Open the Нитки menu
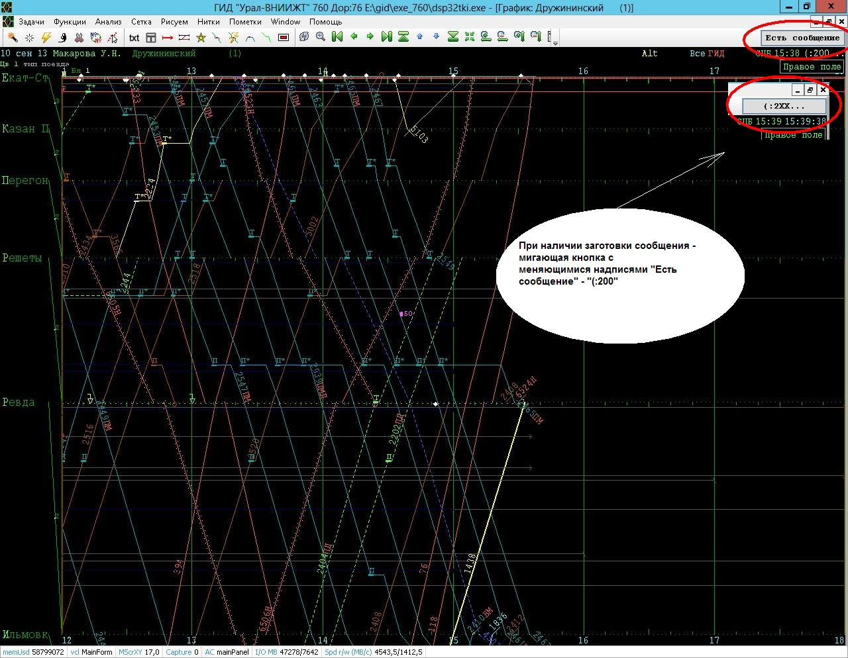Viewport: 848px width, 658px height. pos(208,22)
